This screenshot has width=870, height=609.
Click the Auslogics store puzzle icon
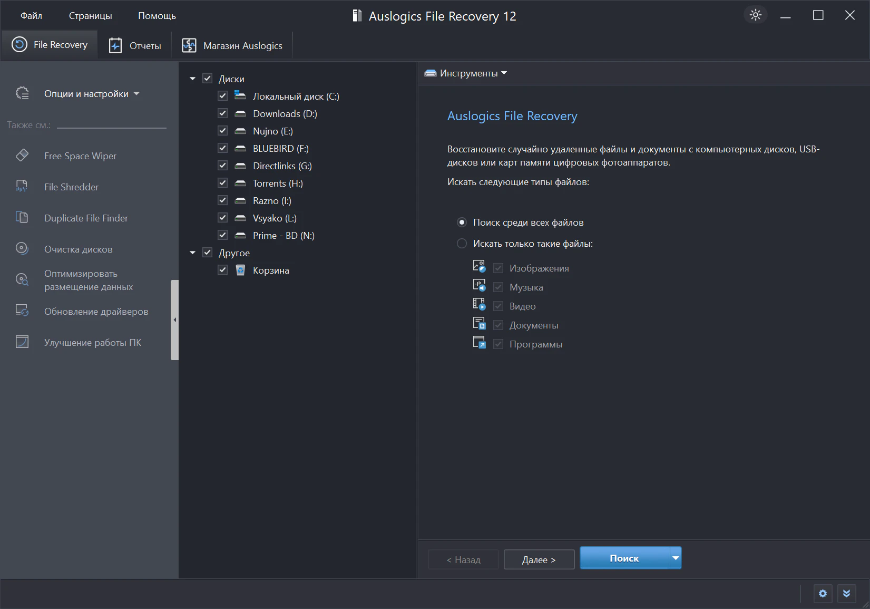189,46
